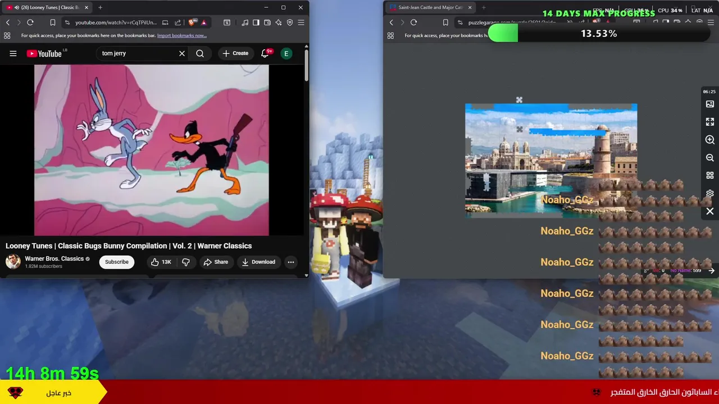Open a new tab in YouTube window
Viewport: 719px width, 404px height.
(100, 7)
